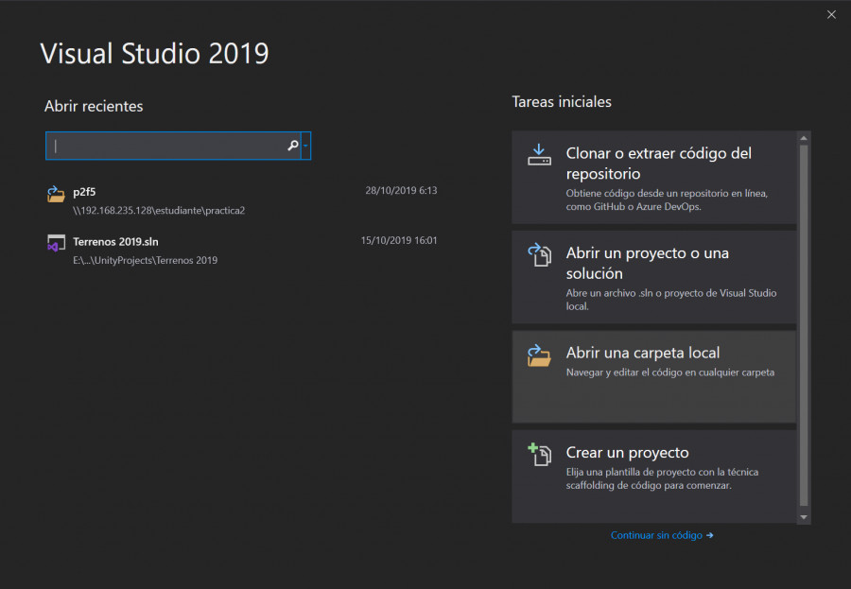The width and height of the screenshot is (851, 589).
Task: Open search options dropdown arrow
Action: [305, 146]
